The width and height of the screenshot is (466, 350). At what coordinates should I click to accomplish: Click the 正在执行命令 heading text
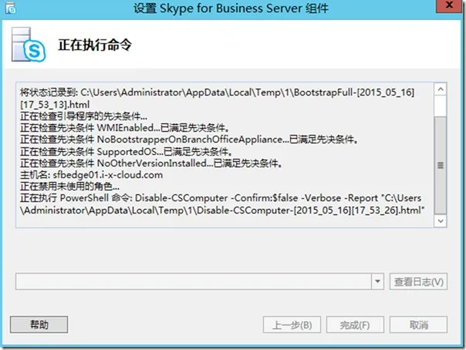click(x=95, y=45)
